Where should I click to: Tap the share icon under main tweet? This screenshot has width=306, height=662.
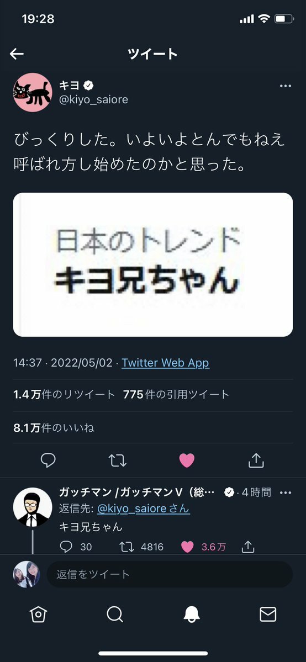256,460
